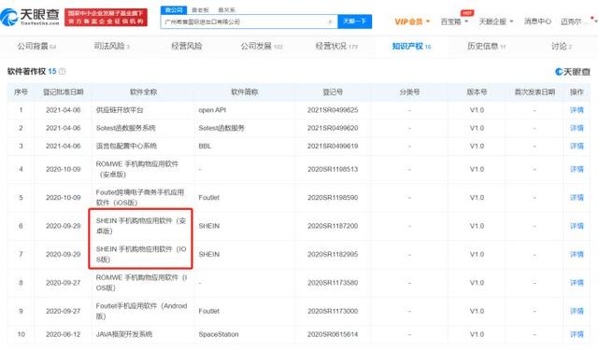
Task: Open 详情 for 供应链开放平台 row
Action: [x=577, y=110]
